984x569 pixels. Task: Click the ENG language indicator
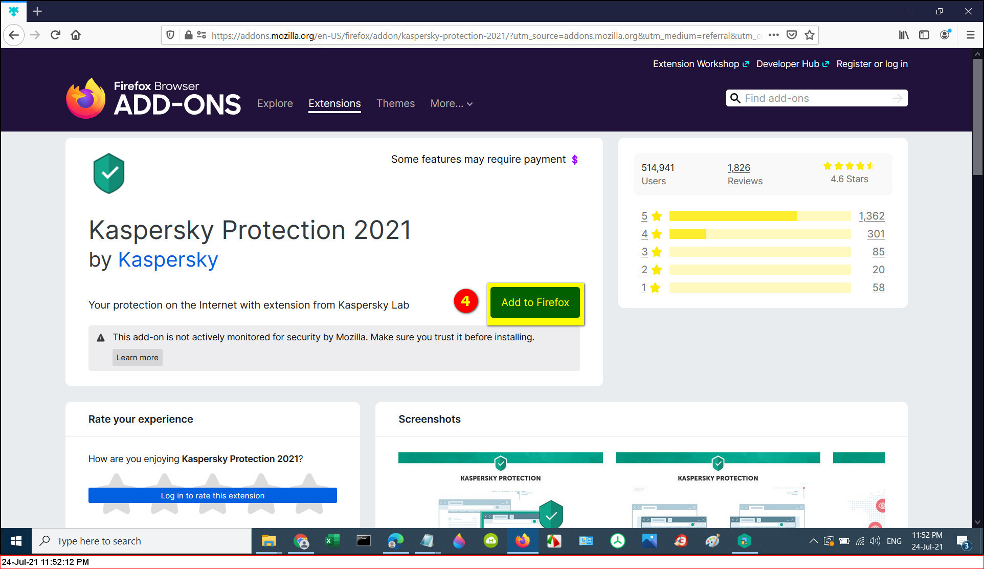click(x=894, y=541)
